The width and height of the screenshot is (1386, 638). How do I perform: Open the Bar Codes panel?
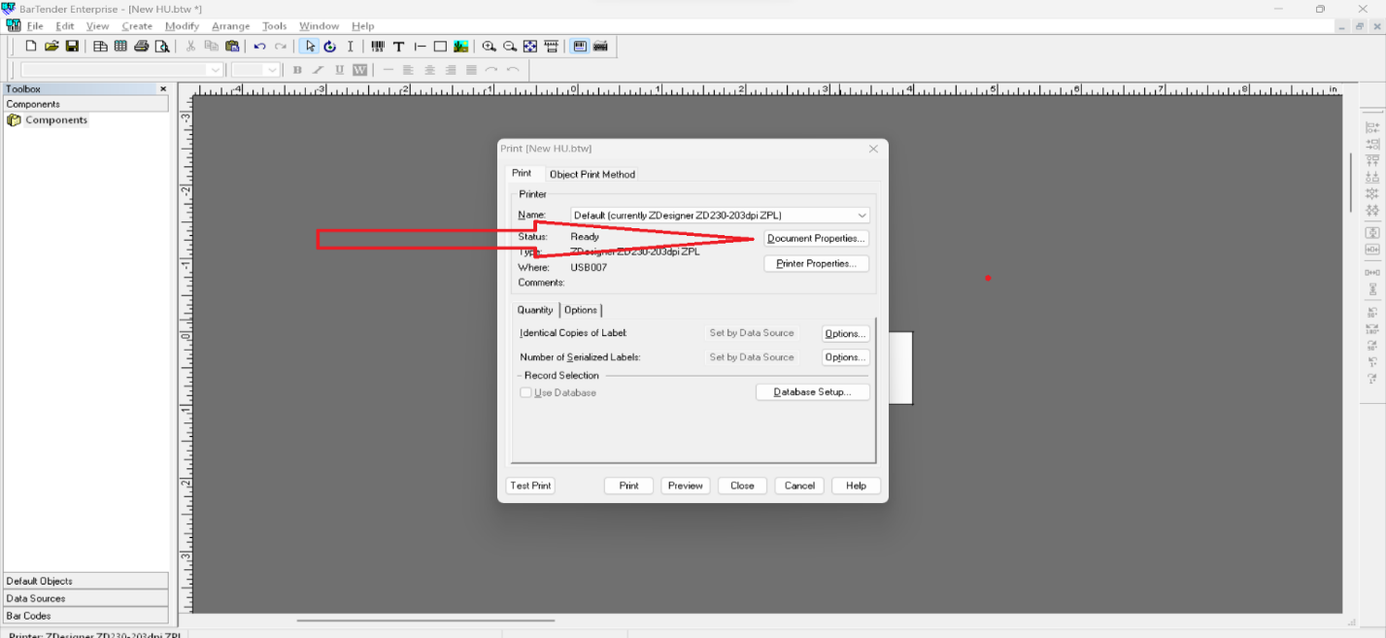85,616
